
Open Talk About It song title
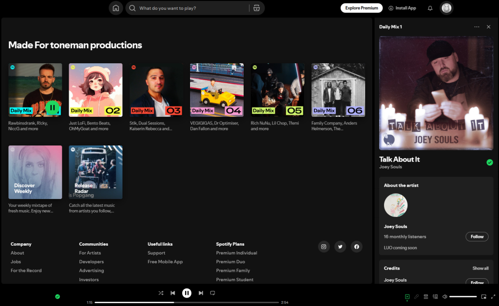click(400, 159)
